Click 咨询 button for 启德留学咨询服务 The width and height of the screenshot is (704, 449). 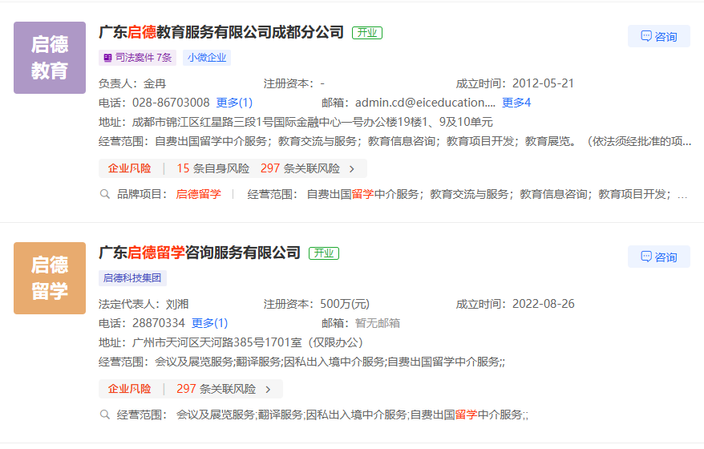[x=658, y=257]
